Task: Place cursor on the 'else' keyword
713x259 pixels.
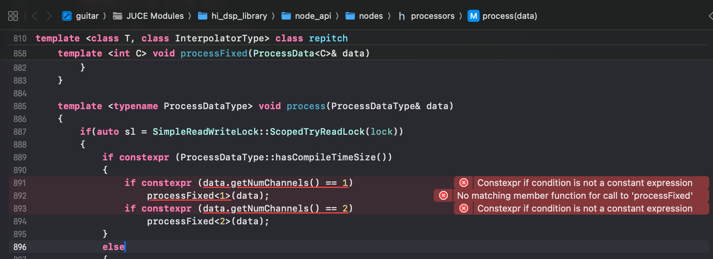Action: [x=113, y=247]
